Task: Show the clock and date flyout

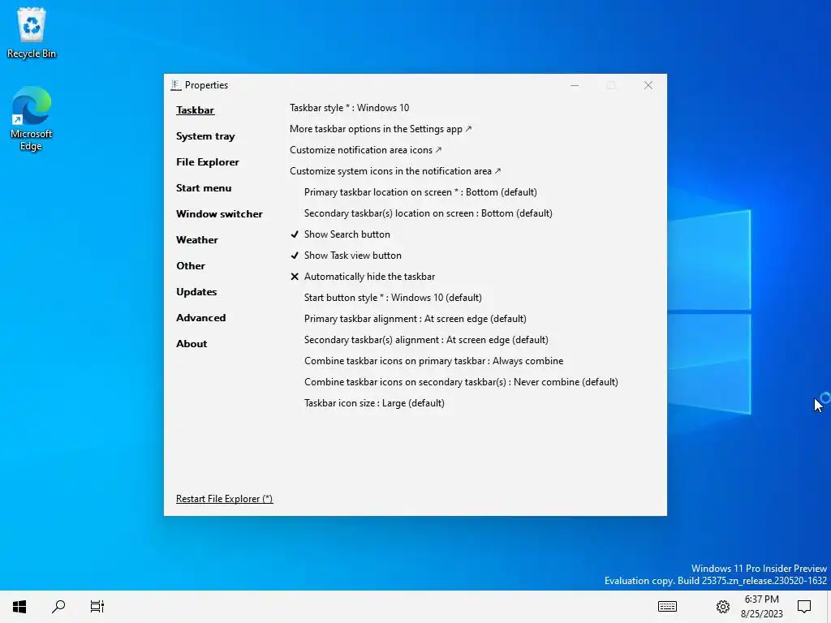Action: pos(761,607)
